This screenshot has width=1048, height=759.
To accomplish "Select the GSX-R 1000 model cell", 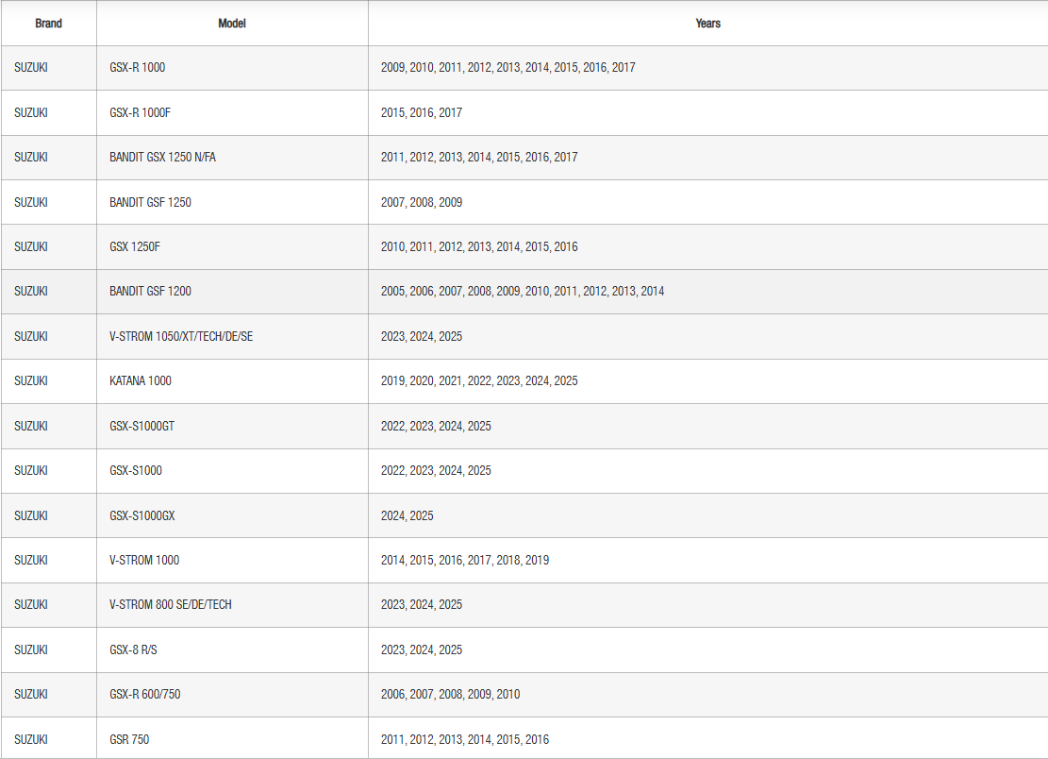I will (x=138, y=68).
